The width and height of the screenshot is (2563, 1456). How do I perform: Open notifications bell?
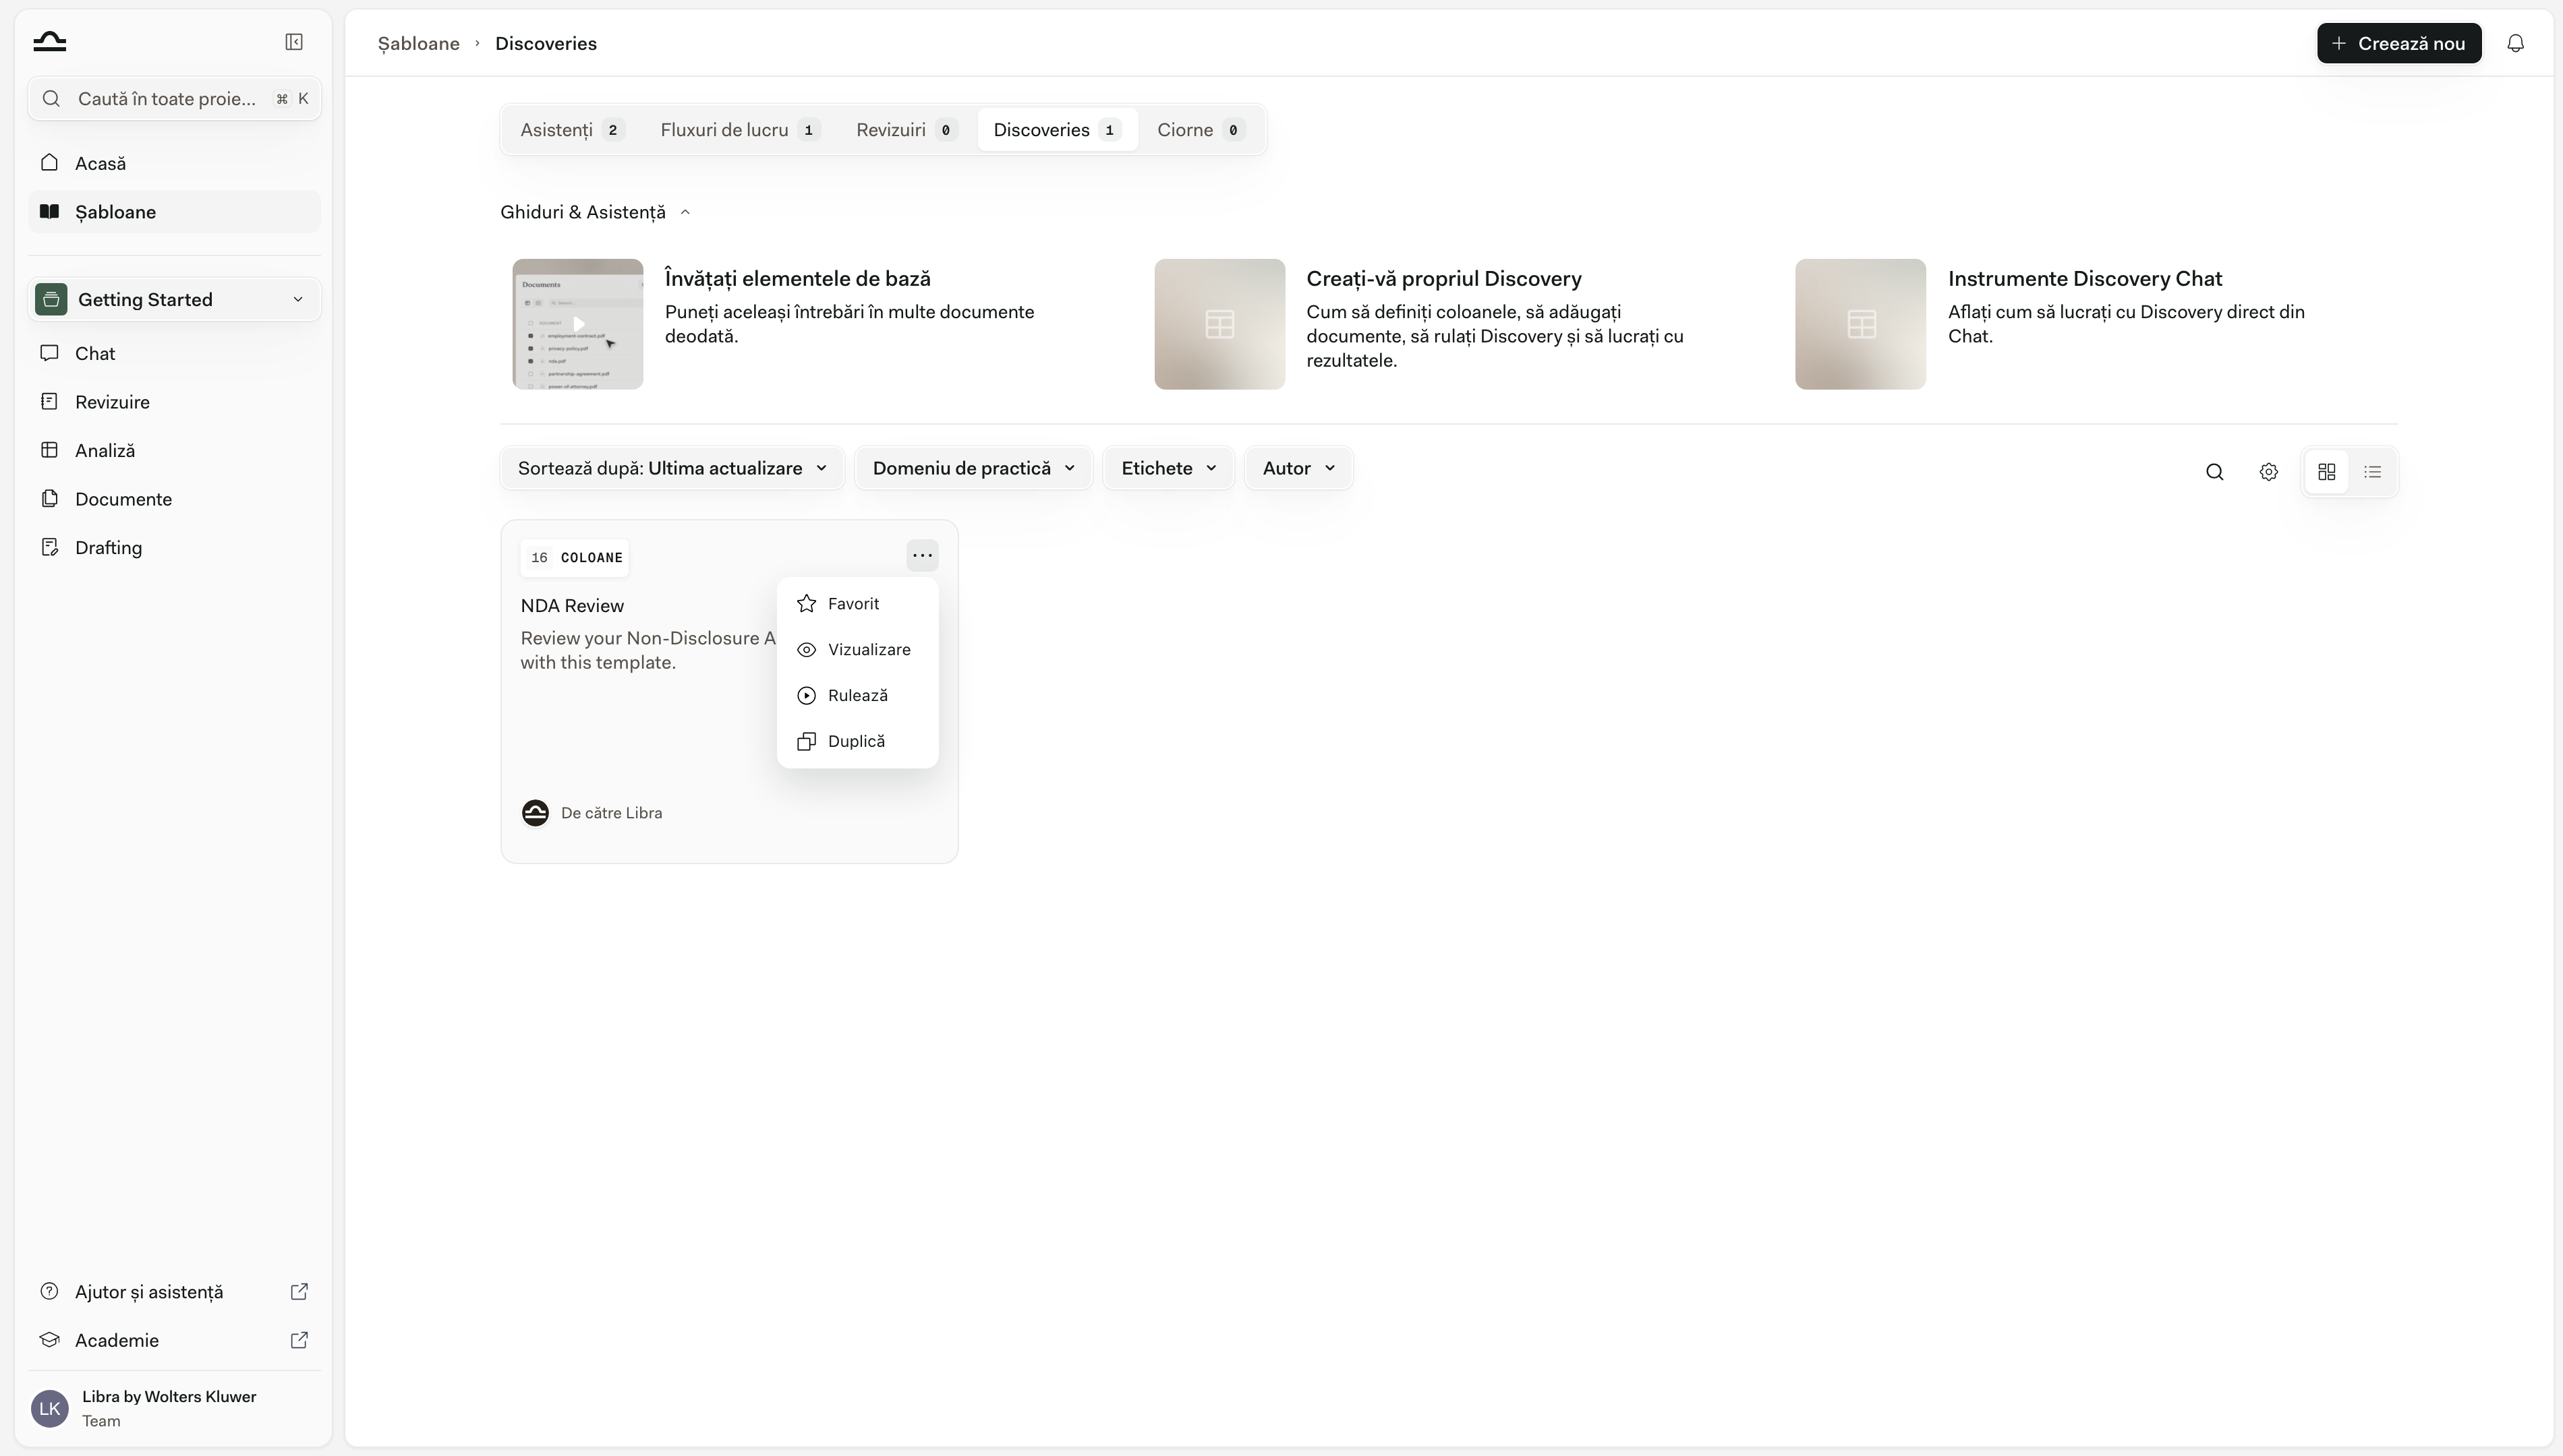(x=2515, y=43)
